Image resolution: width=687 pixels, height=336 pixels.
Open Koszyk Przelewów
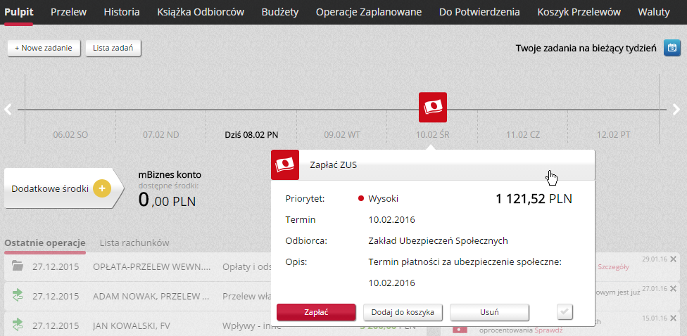coord(579,12)
